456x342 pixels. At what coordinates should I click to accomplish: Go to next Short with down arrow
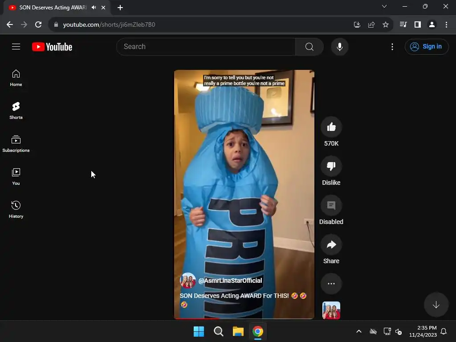(x=436, y=305)
